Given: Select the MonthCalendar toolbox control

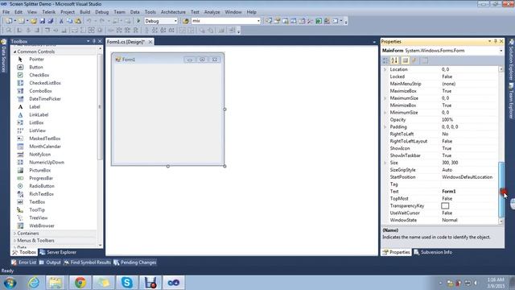Looking at the screenshot, I should pos(45,147).
